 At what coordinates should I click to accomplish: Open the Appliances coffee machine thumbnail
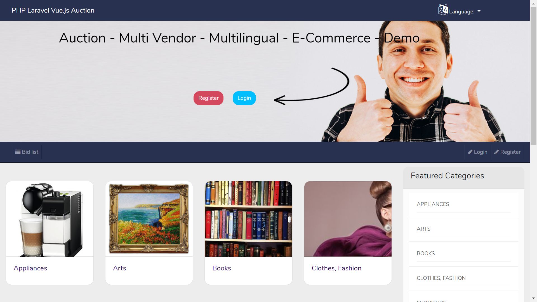click(x=50, y=219)
